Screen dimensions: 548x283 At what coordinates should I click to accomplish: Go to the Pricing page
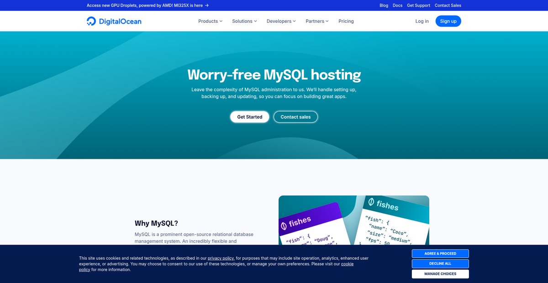tap(346, 21)
